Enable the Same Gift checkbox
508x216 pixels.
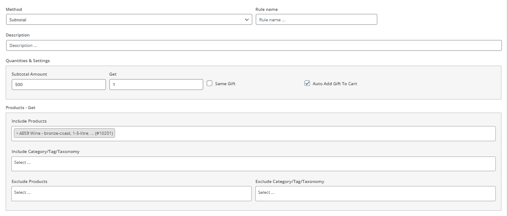coord(209,83)
